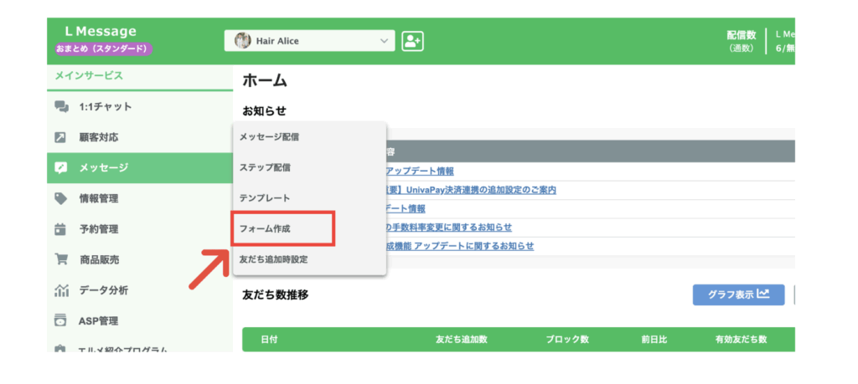Click the 情報管理 tag icon
Screen dimensions: 858x384
tap(60, 199)
